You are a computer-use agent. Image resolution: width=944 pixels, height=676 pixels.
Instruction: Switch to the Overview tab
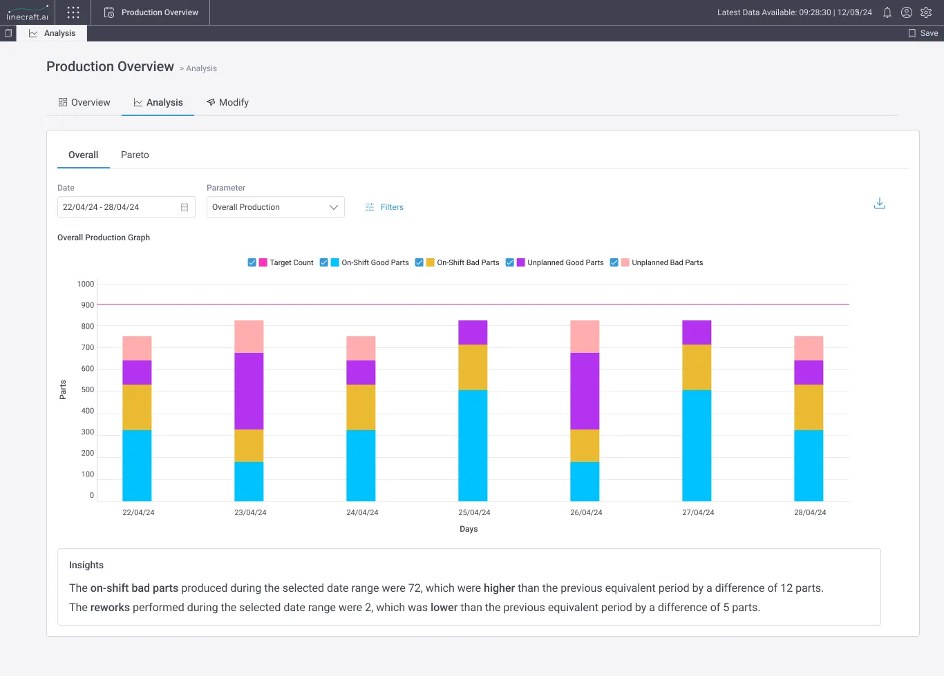84,102
